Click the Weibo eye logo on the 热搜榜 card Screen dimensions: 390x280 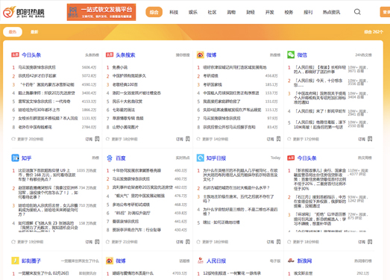tap(201, 55)
